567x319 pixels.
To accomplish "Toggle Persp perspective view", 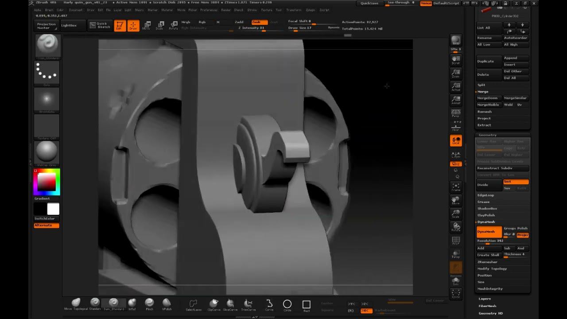I will [x=456, y=114].
